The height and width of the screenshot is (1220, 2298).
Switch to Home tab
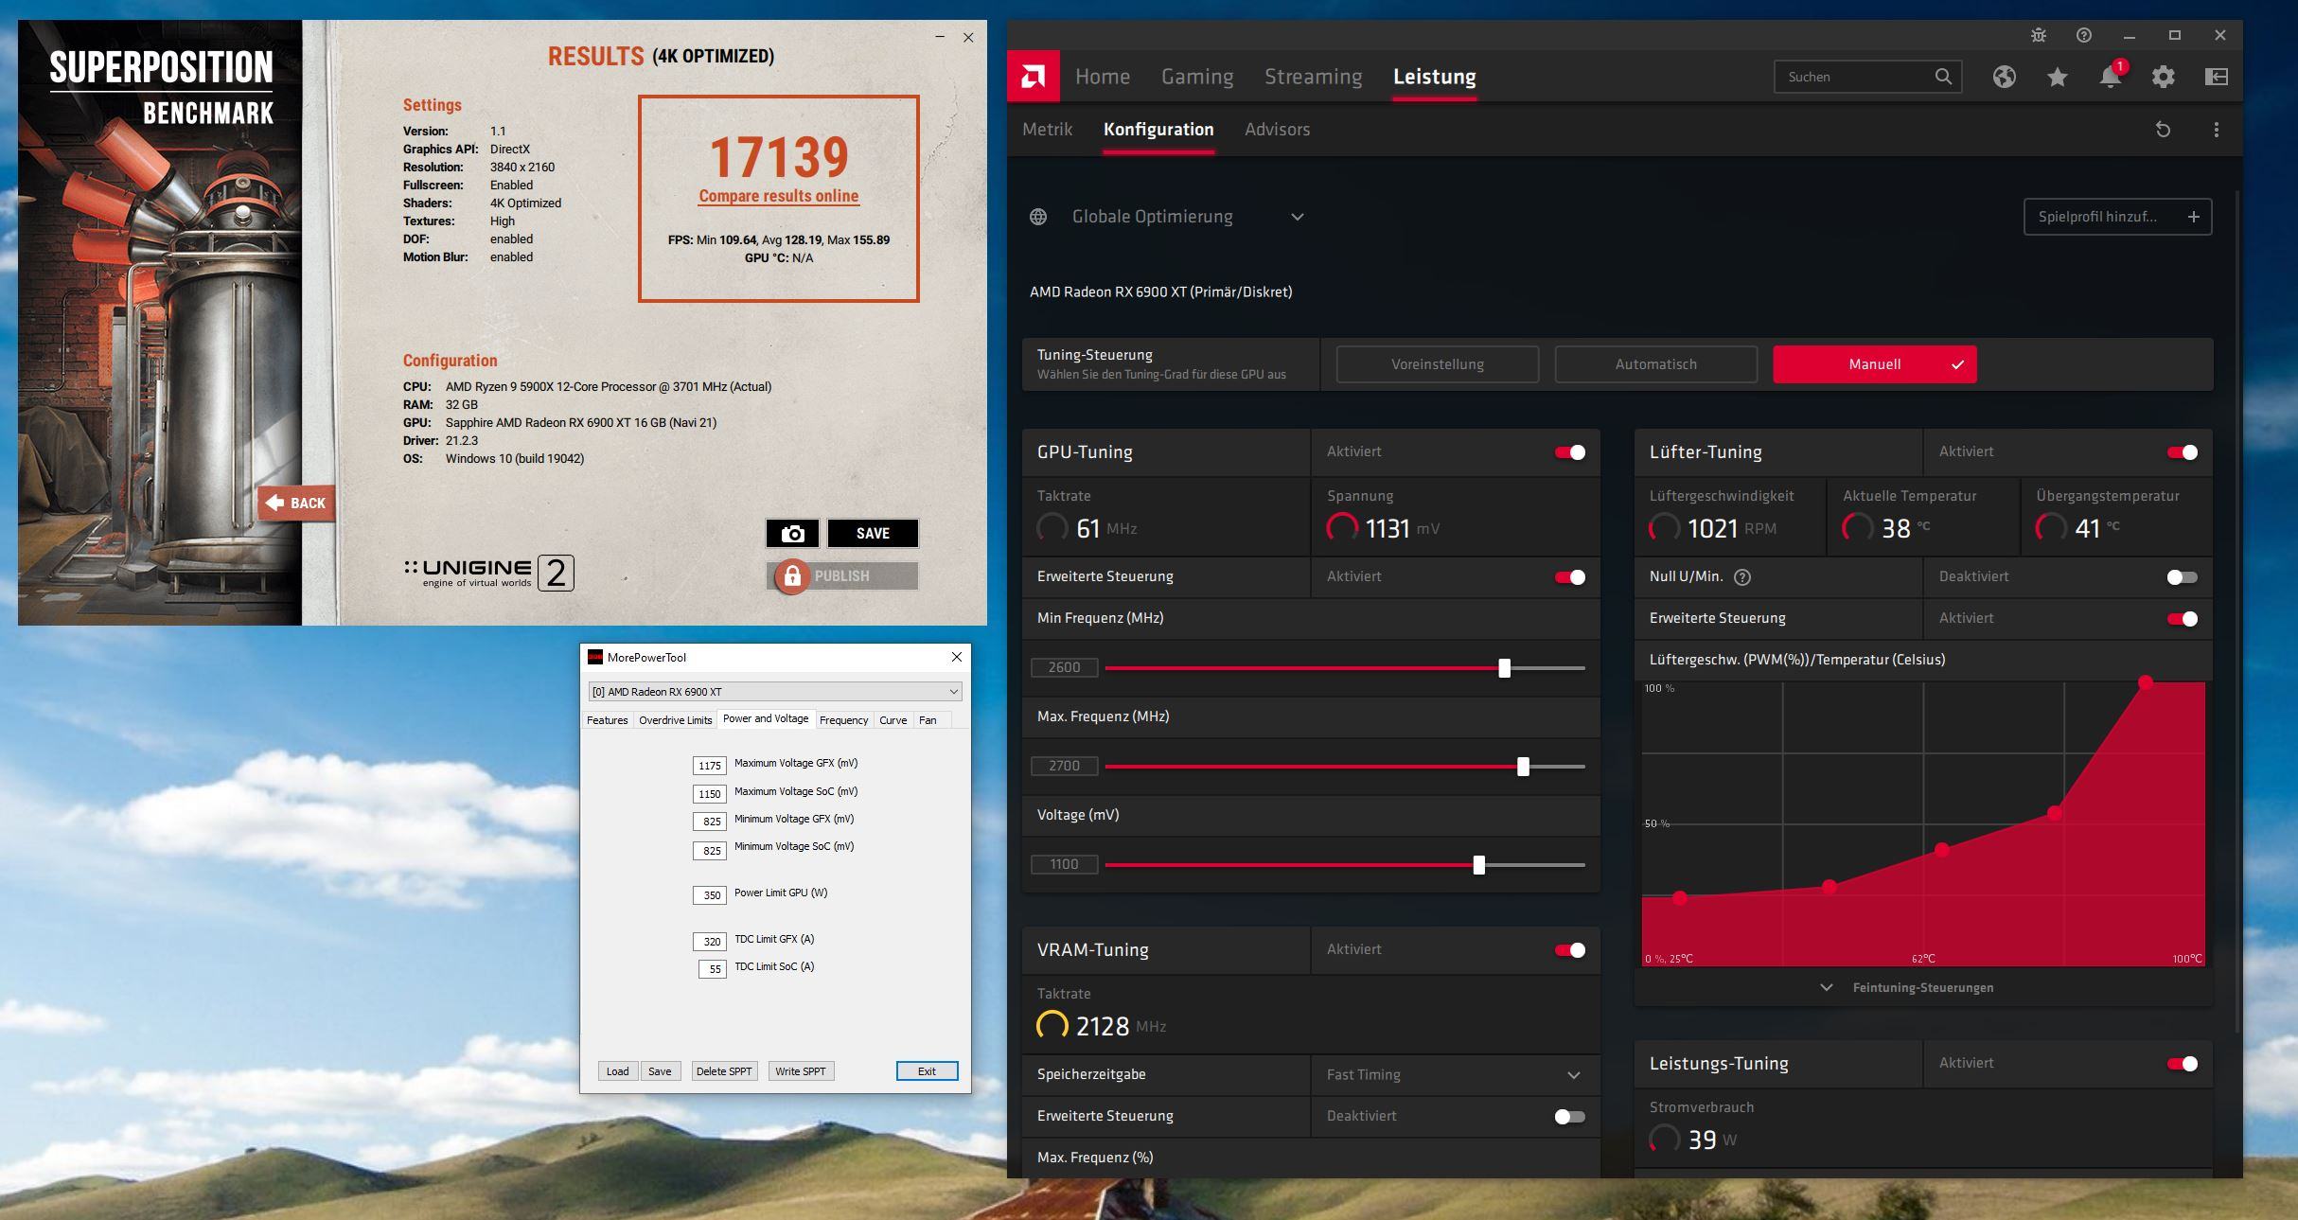pos(1103,77)
